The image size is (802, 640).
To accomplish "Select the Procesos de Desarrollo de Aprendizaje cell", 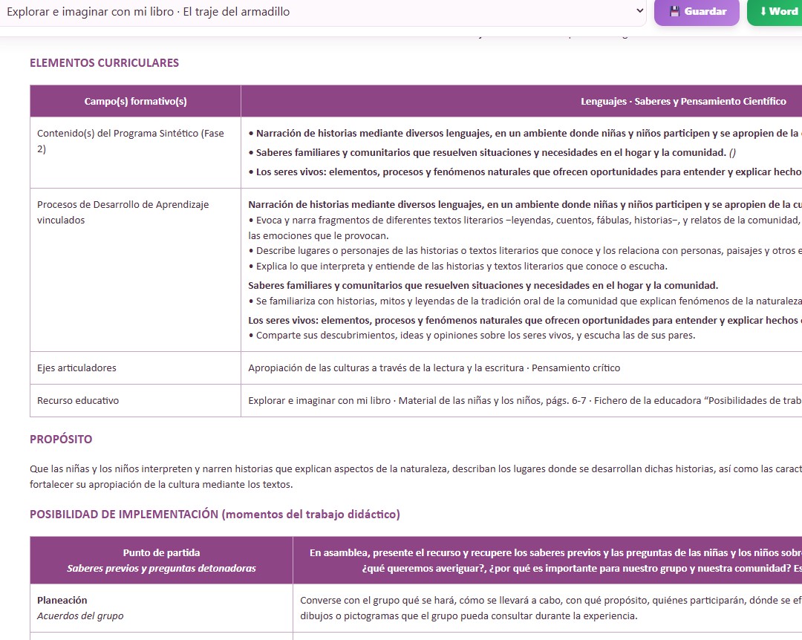I will pyautogui.click(x=136, y=270).
